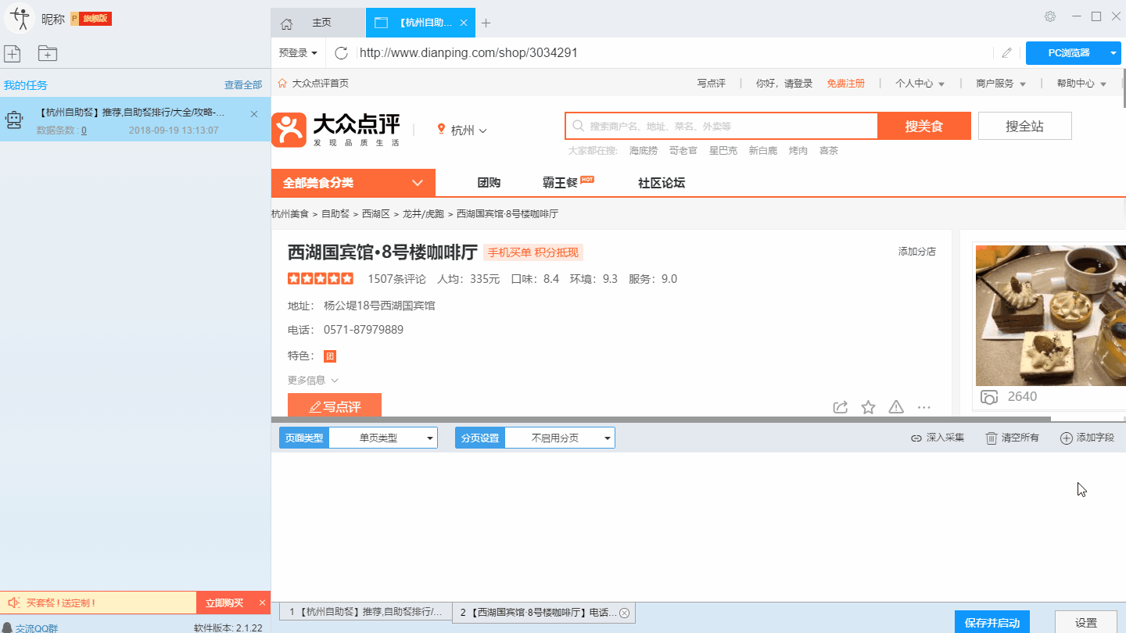Click the 大众点评 logo

336,130
